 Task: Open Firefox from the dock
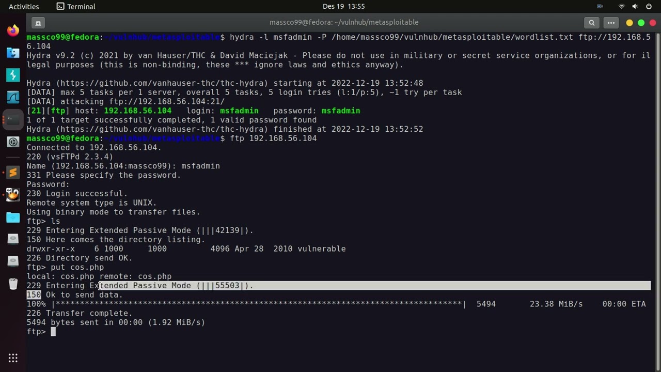click(x=13, y=30)
